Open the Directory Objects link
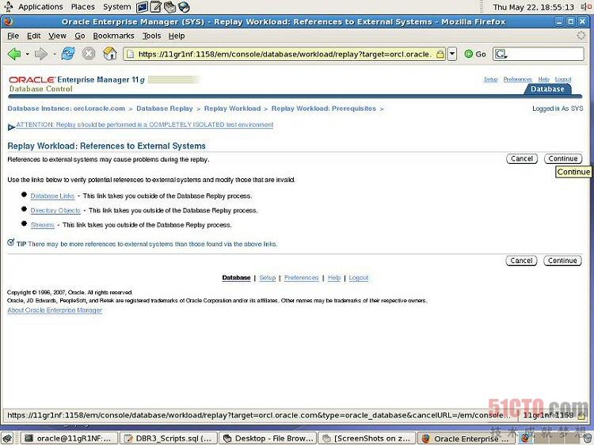 click(x=55, y=211)
